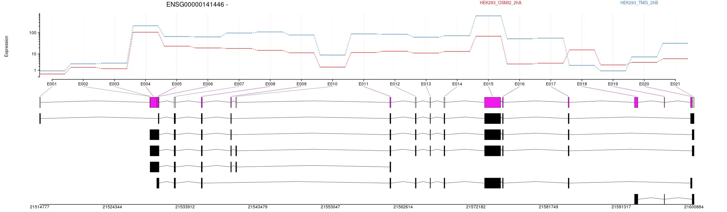Click the exon label E020
The image size is (727, 212).
[x=644, y=84]
